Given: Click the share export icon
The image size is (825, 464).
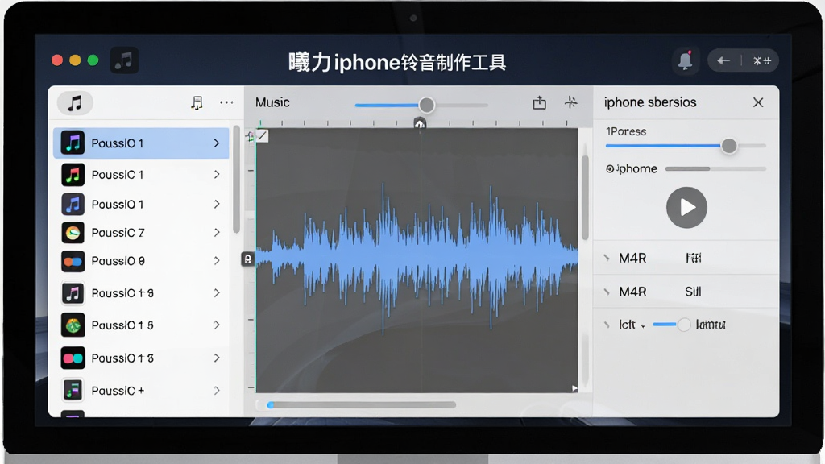Looking at the screenshot, I should click(x=539, y=102).
